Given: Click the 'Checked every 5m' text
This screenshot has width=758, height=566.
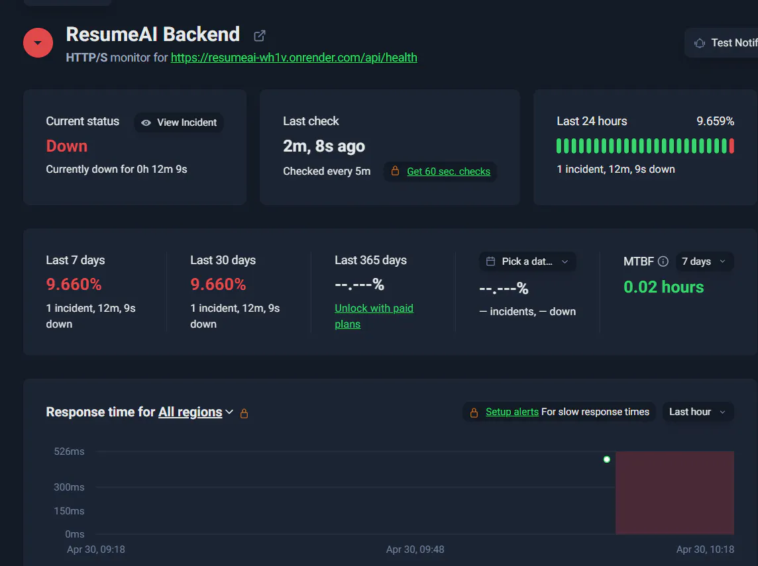Looking at the screenshot, I should [327, 171].
